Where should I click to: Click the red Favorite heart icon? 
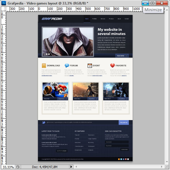coord(112,65)
